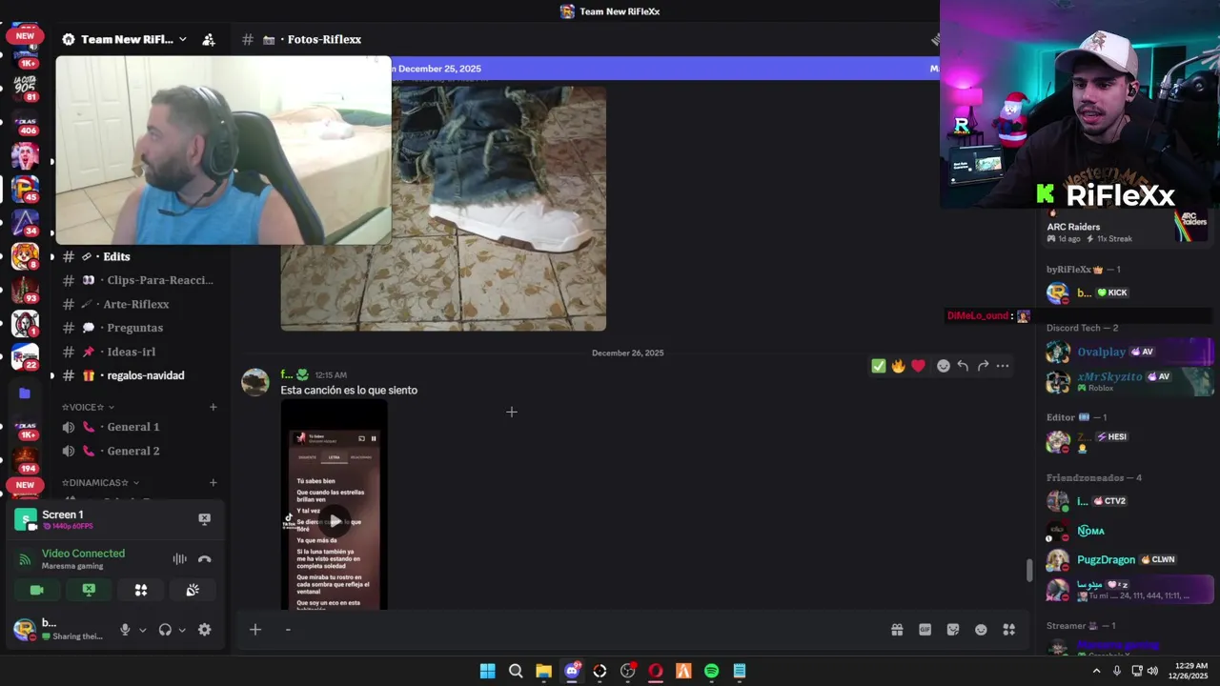Click the Video Connected status text

83,554
